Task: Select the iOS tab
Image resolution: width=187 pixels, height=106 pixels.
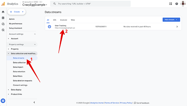Action: tap(55, 20)
